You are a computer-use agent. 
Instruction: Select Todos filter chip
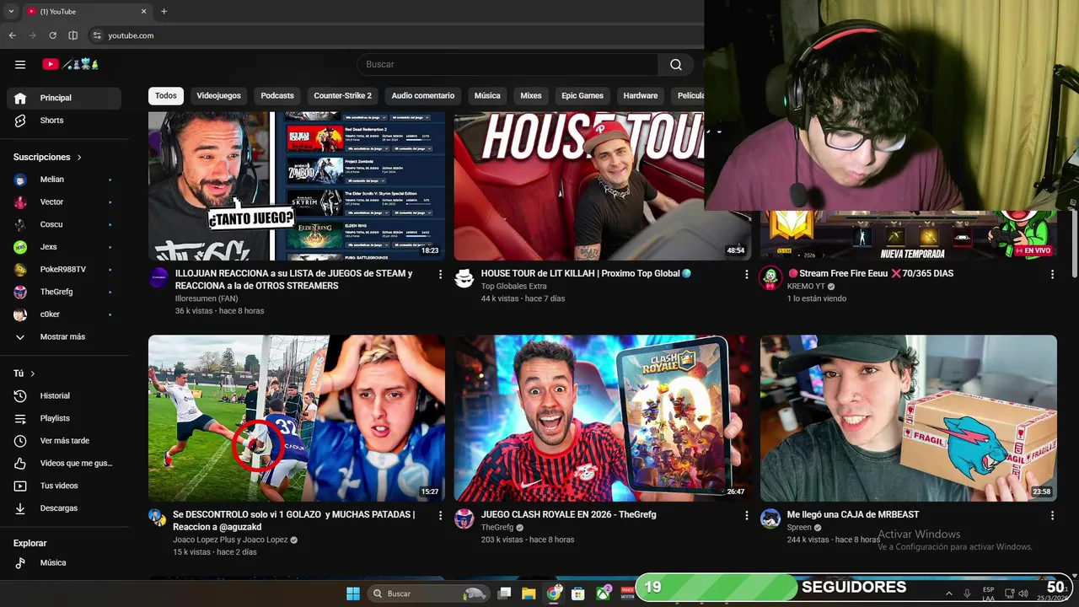pyautogui.click(x=166, y=95)
